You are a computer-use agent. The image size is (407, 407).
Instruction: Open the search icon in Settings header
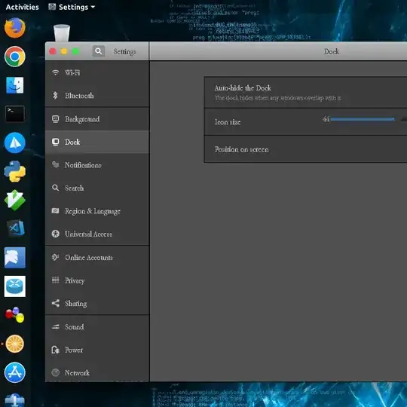coord(99,51)
